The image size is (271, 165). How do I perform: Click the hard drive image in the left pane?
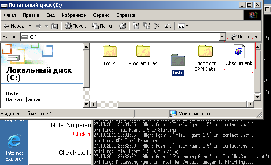tap(13, 58)
